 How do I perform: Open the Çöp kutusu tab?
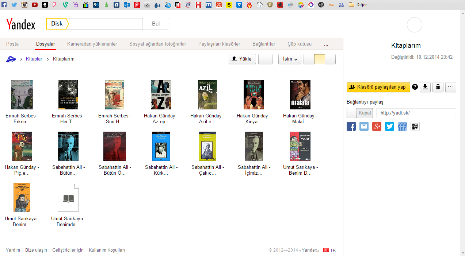click(x=300, y=44)
